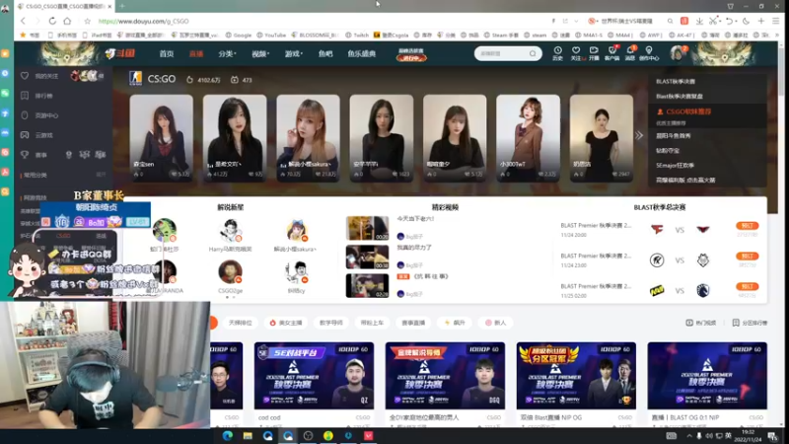
Task: Open Microsoft Edge from the taskbar
Action: point(228,435)
